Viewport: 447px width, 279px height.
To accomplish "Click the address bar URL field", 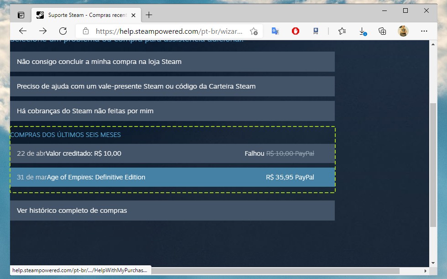I will tap(169, 32).
